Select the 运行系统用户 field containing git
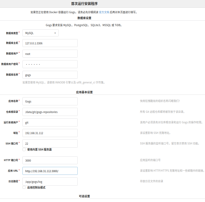205x202 pixels. pyautogui.click(x=50, y=123)
